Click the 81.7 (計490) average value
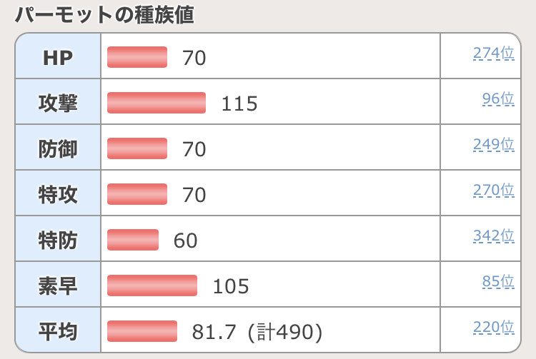536x359 pixels. (257, 332)
